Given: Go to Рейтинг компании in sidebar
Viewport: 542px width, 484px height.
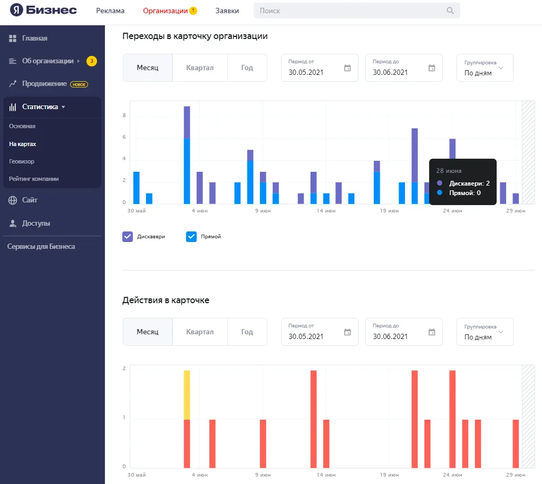Looking at the screenshot, I should coord(34,179).
